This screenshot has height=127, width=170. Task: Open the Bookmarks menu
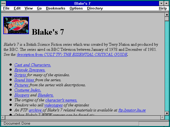tap(56, 8)
